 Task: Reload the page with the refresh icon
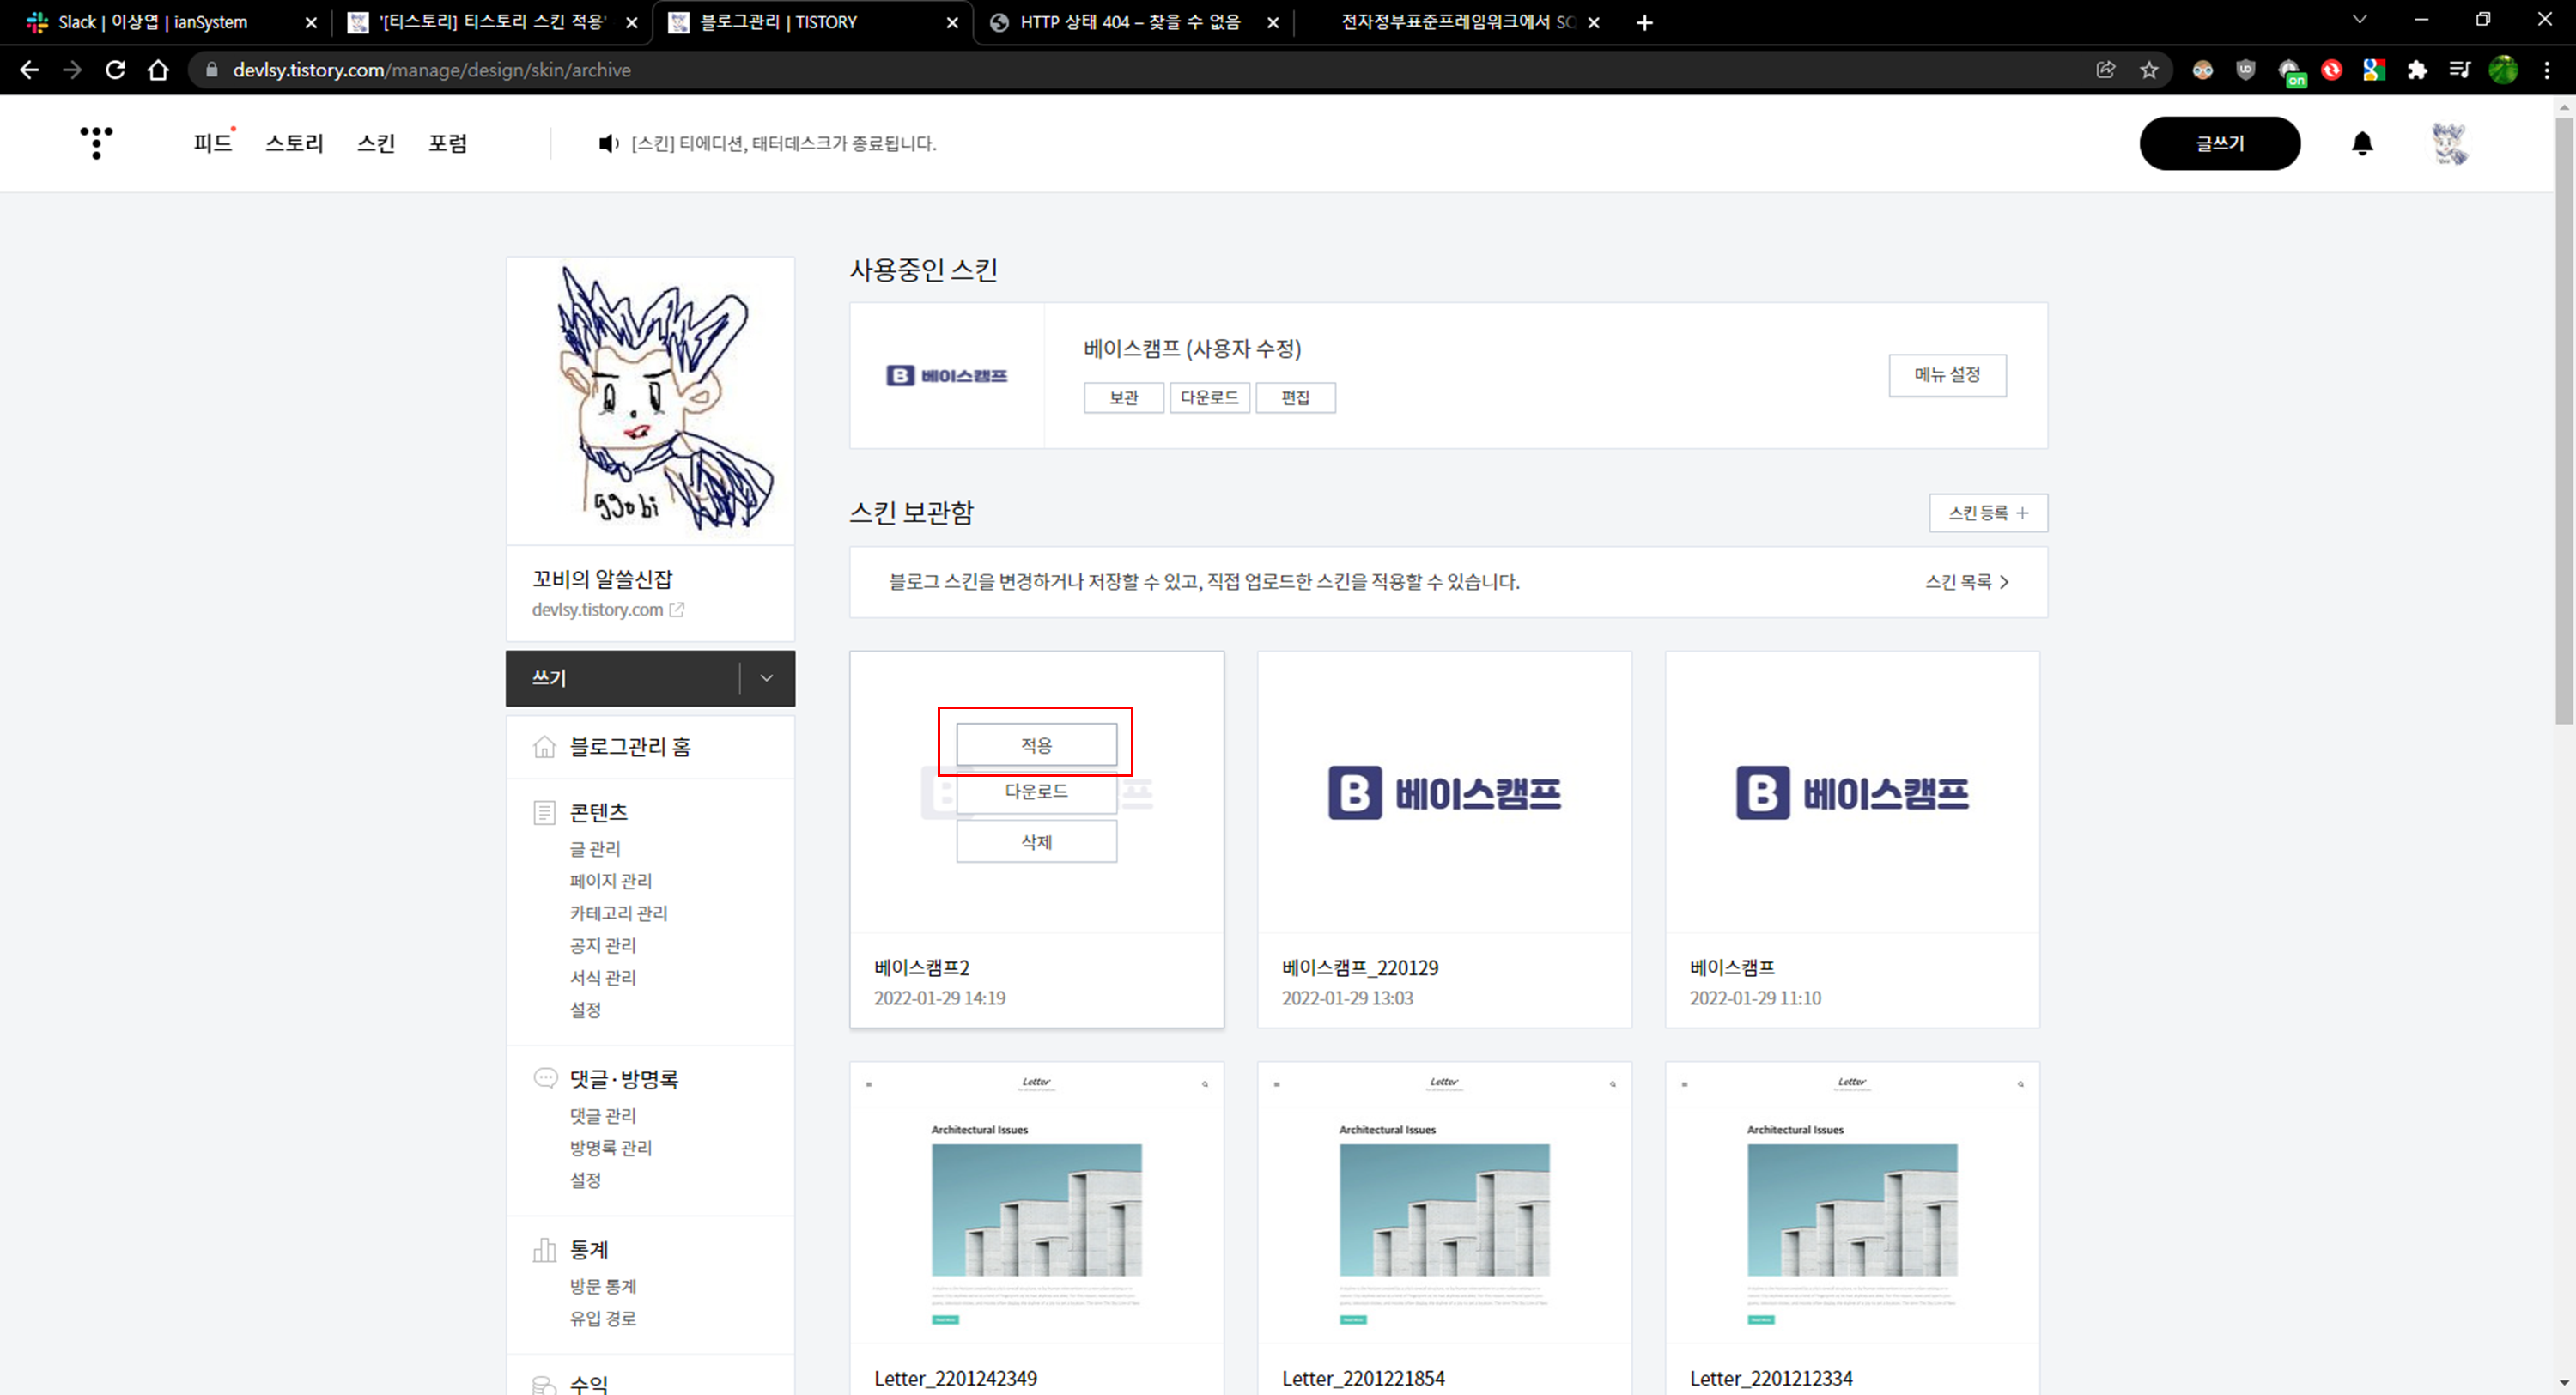(115, 70)
